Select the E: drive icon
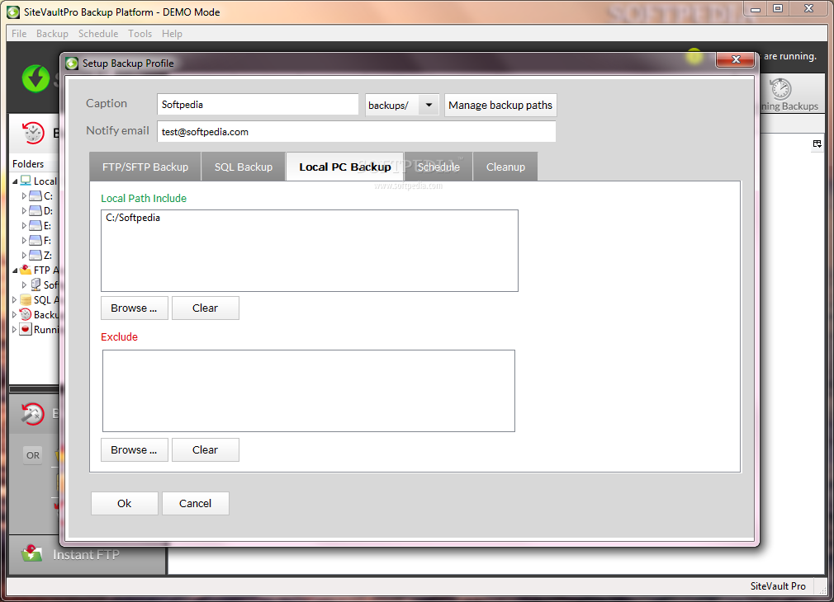The height and width of the screenshot is (602, 834). (x=36, y=226)
